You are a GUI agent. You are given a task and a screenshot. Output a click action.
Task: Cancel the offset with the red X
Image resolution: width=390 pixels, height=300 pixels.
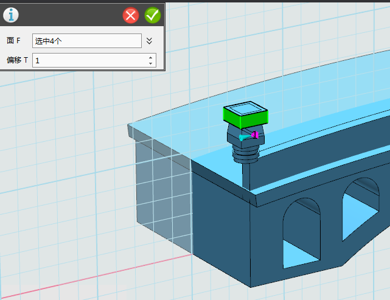point(131,15)
